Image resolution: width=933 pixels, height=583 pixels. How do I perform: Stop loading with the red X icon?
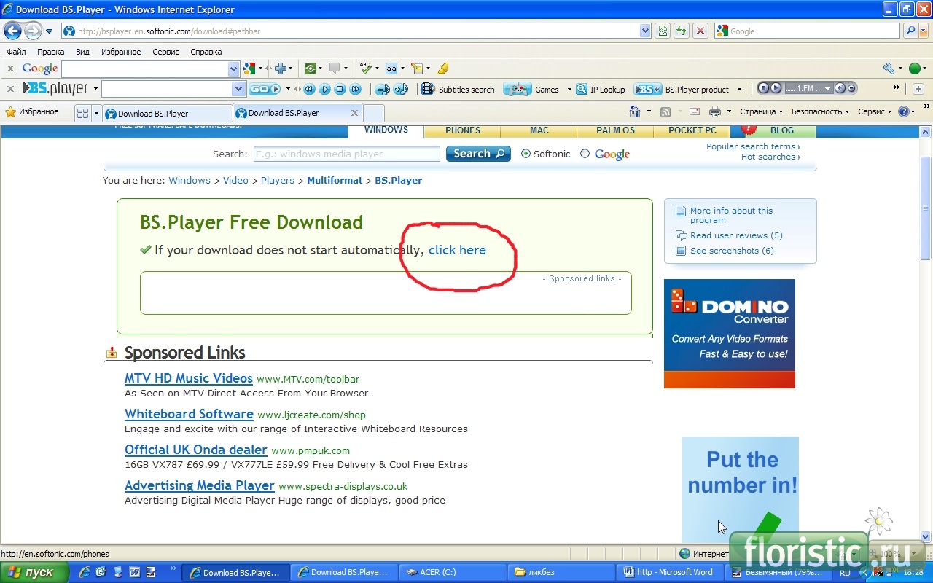coord(700,31)
